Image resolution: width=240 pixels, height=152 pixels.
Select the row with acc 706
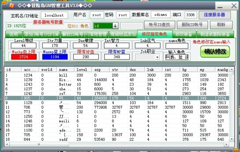pyautogui.click(x=117, y=107)
